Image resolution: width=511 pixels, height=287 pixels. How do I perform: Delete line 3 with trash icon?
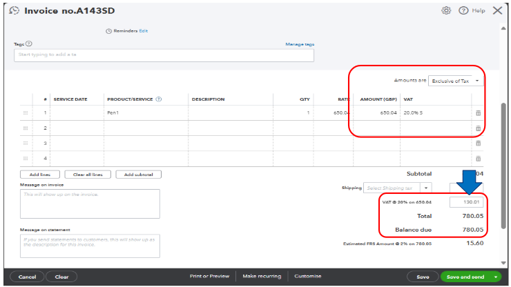click(478, 143)
